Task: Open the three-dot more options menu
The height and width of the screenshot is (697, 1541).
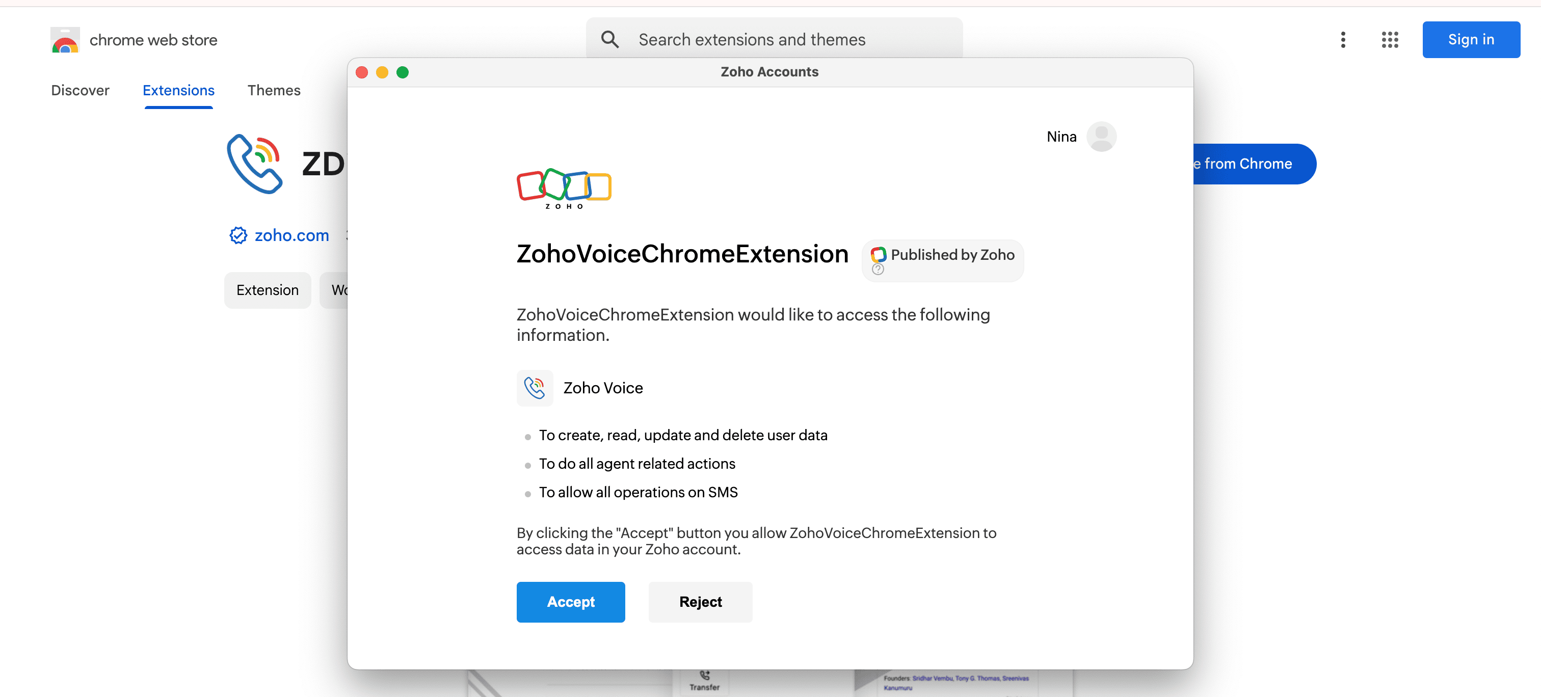Action: [1343, 40]
